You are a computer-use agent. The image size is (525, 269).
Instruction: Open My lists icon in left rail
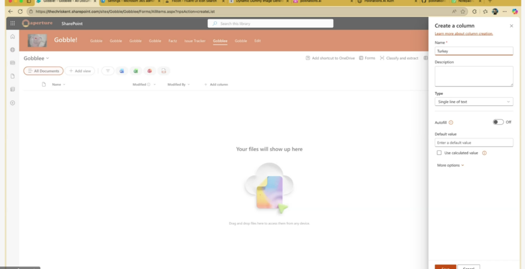12,89
